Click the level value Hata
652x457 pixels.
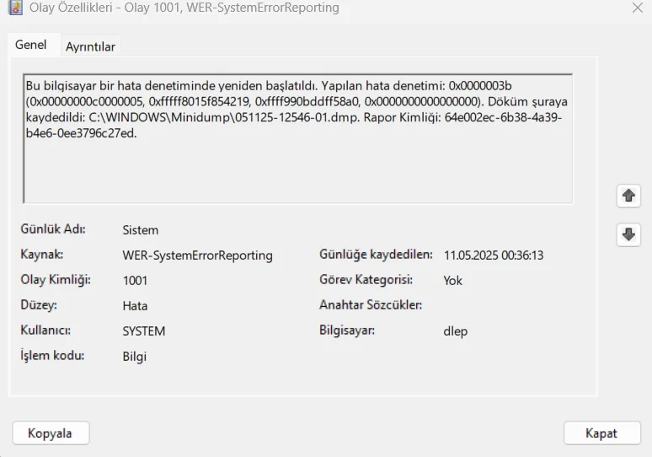click(x=135, y=306)
